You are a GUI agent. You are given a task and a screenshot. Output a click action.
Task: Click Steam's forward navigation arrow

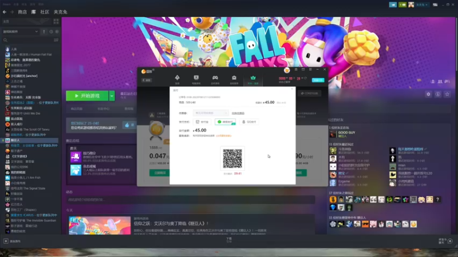(x=12, y=12)
